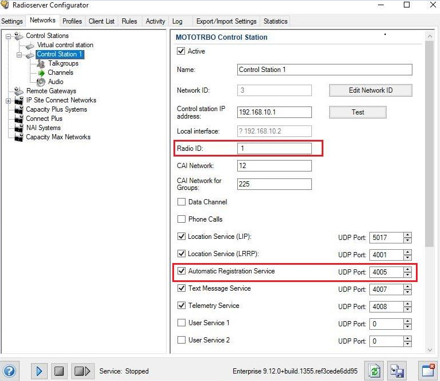Stop the service with the stop icon
This screenshot has width=440, height=381.
point(59,371)
